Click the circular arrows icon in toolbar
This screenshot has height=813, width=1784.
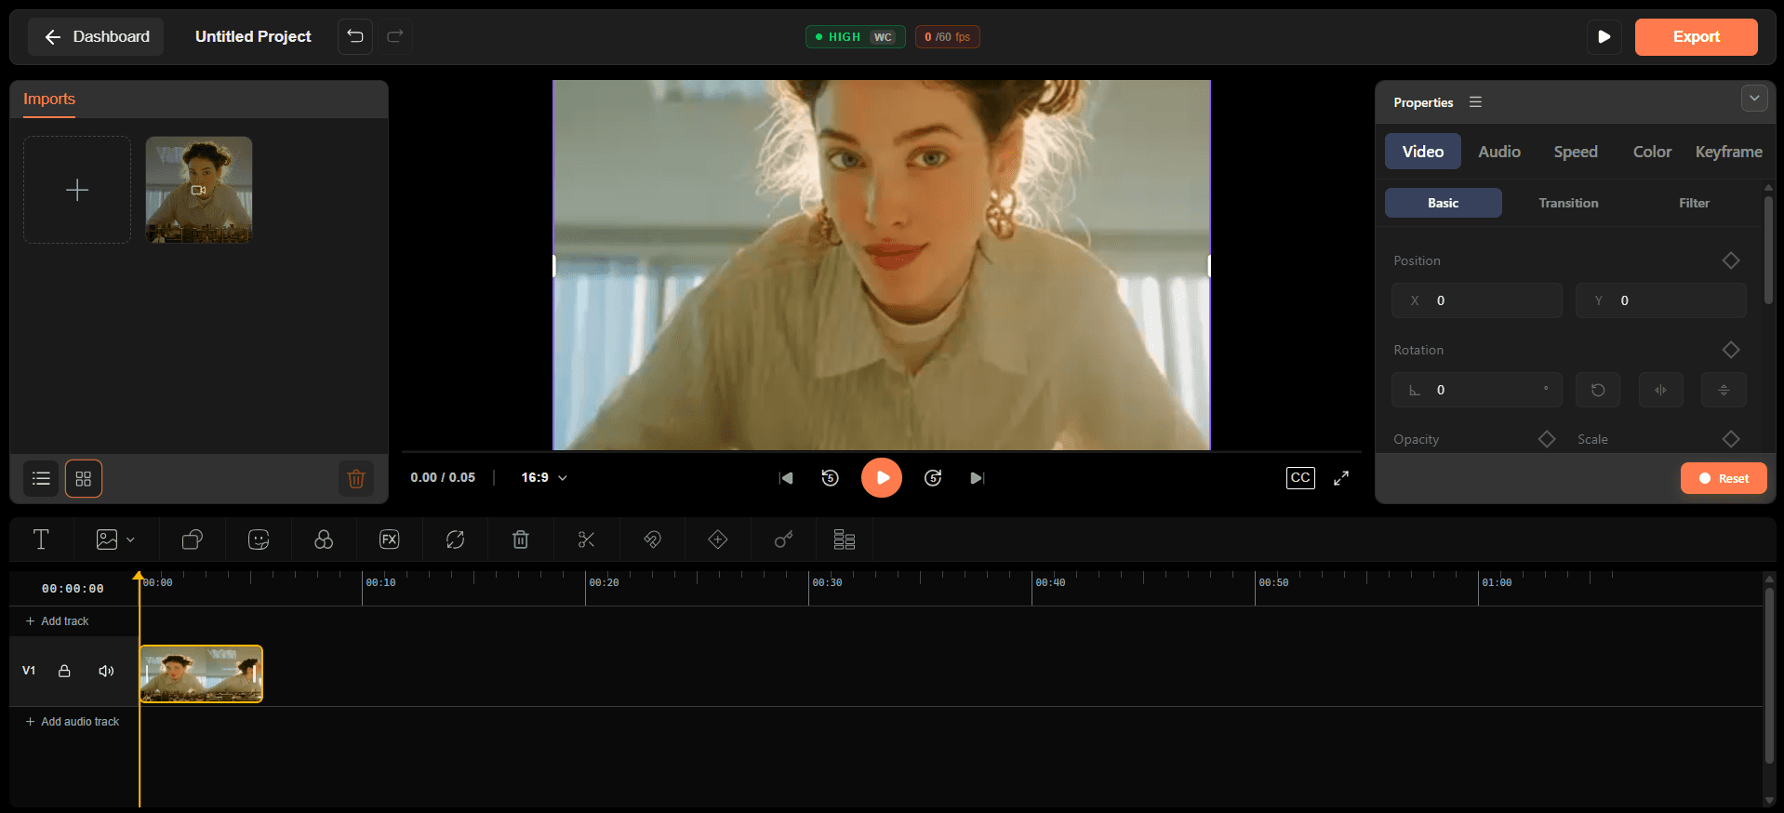click(455, 540)
